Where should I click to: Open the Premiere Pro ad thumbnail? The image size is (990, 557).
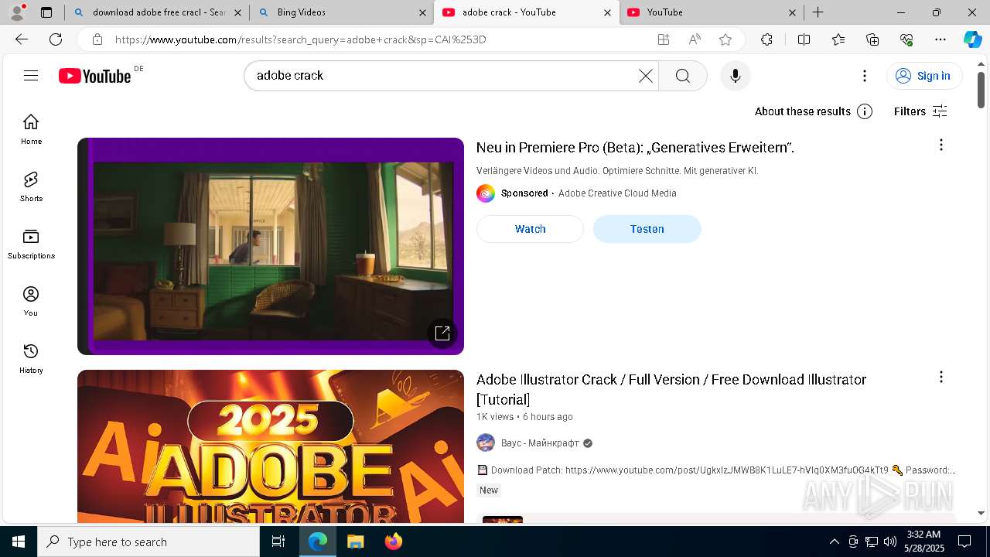pyautogui.click(x=271, y=246)
